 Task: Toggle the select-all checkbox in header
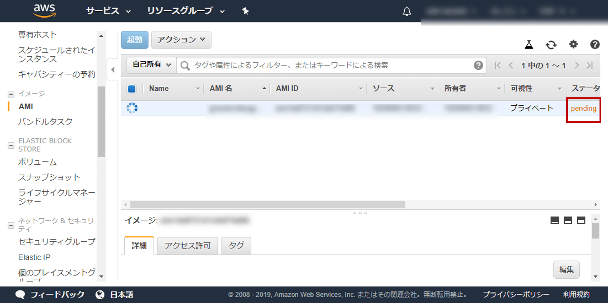[x=132, y=89]
